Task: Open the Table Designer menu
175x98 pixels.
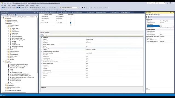Action: click(21, 5)
